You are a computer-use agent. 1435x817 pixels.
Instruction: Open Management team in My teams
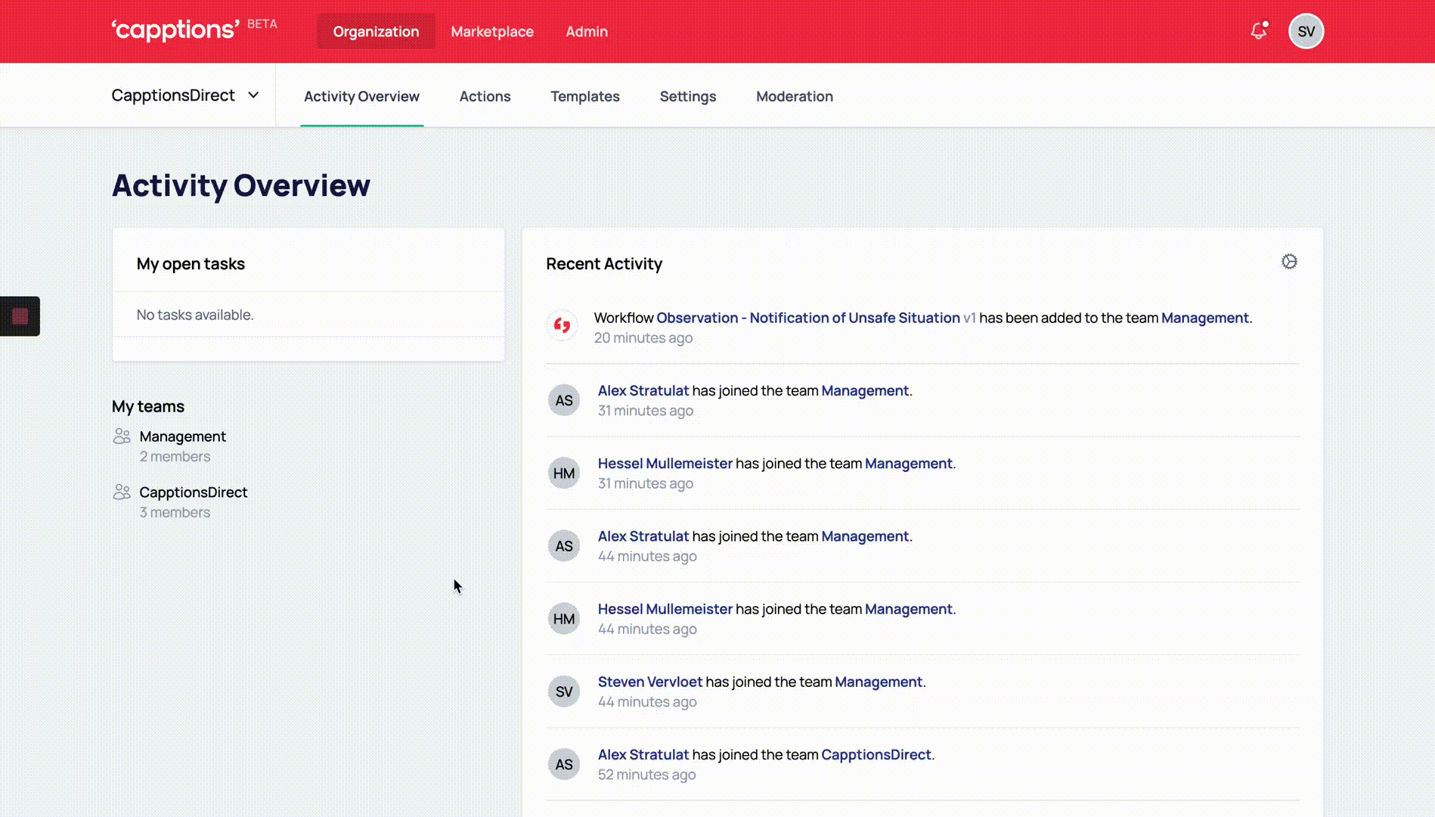[182, 436]
